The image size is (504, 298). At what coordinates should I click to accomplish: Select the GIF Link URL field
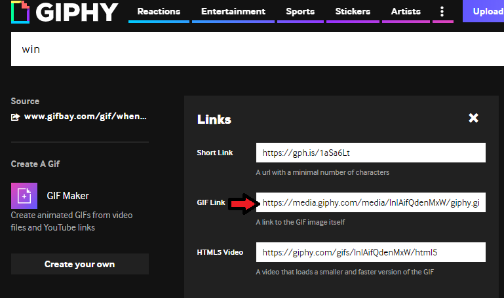370,202
